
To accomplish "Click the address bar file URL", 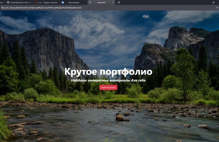I will click(41, 8).
